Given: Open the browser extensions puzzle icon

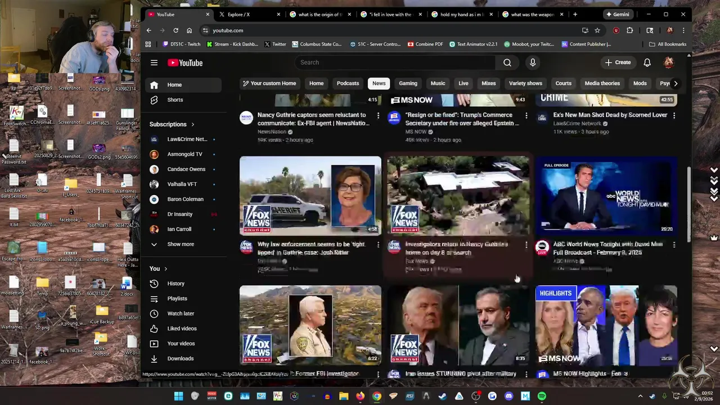Looking at the screenshot, I should coord(630,30).
